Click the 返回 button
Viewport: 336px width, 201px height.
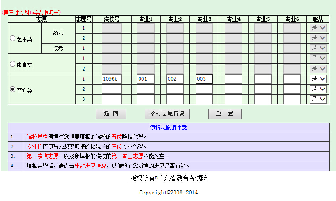[x=111, y=114]
